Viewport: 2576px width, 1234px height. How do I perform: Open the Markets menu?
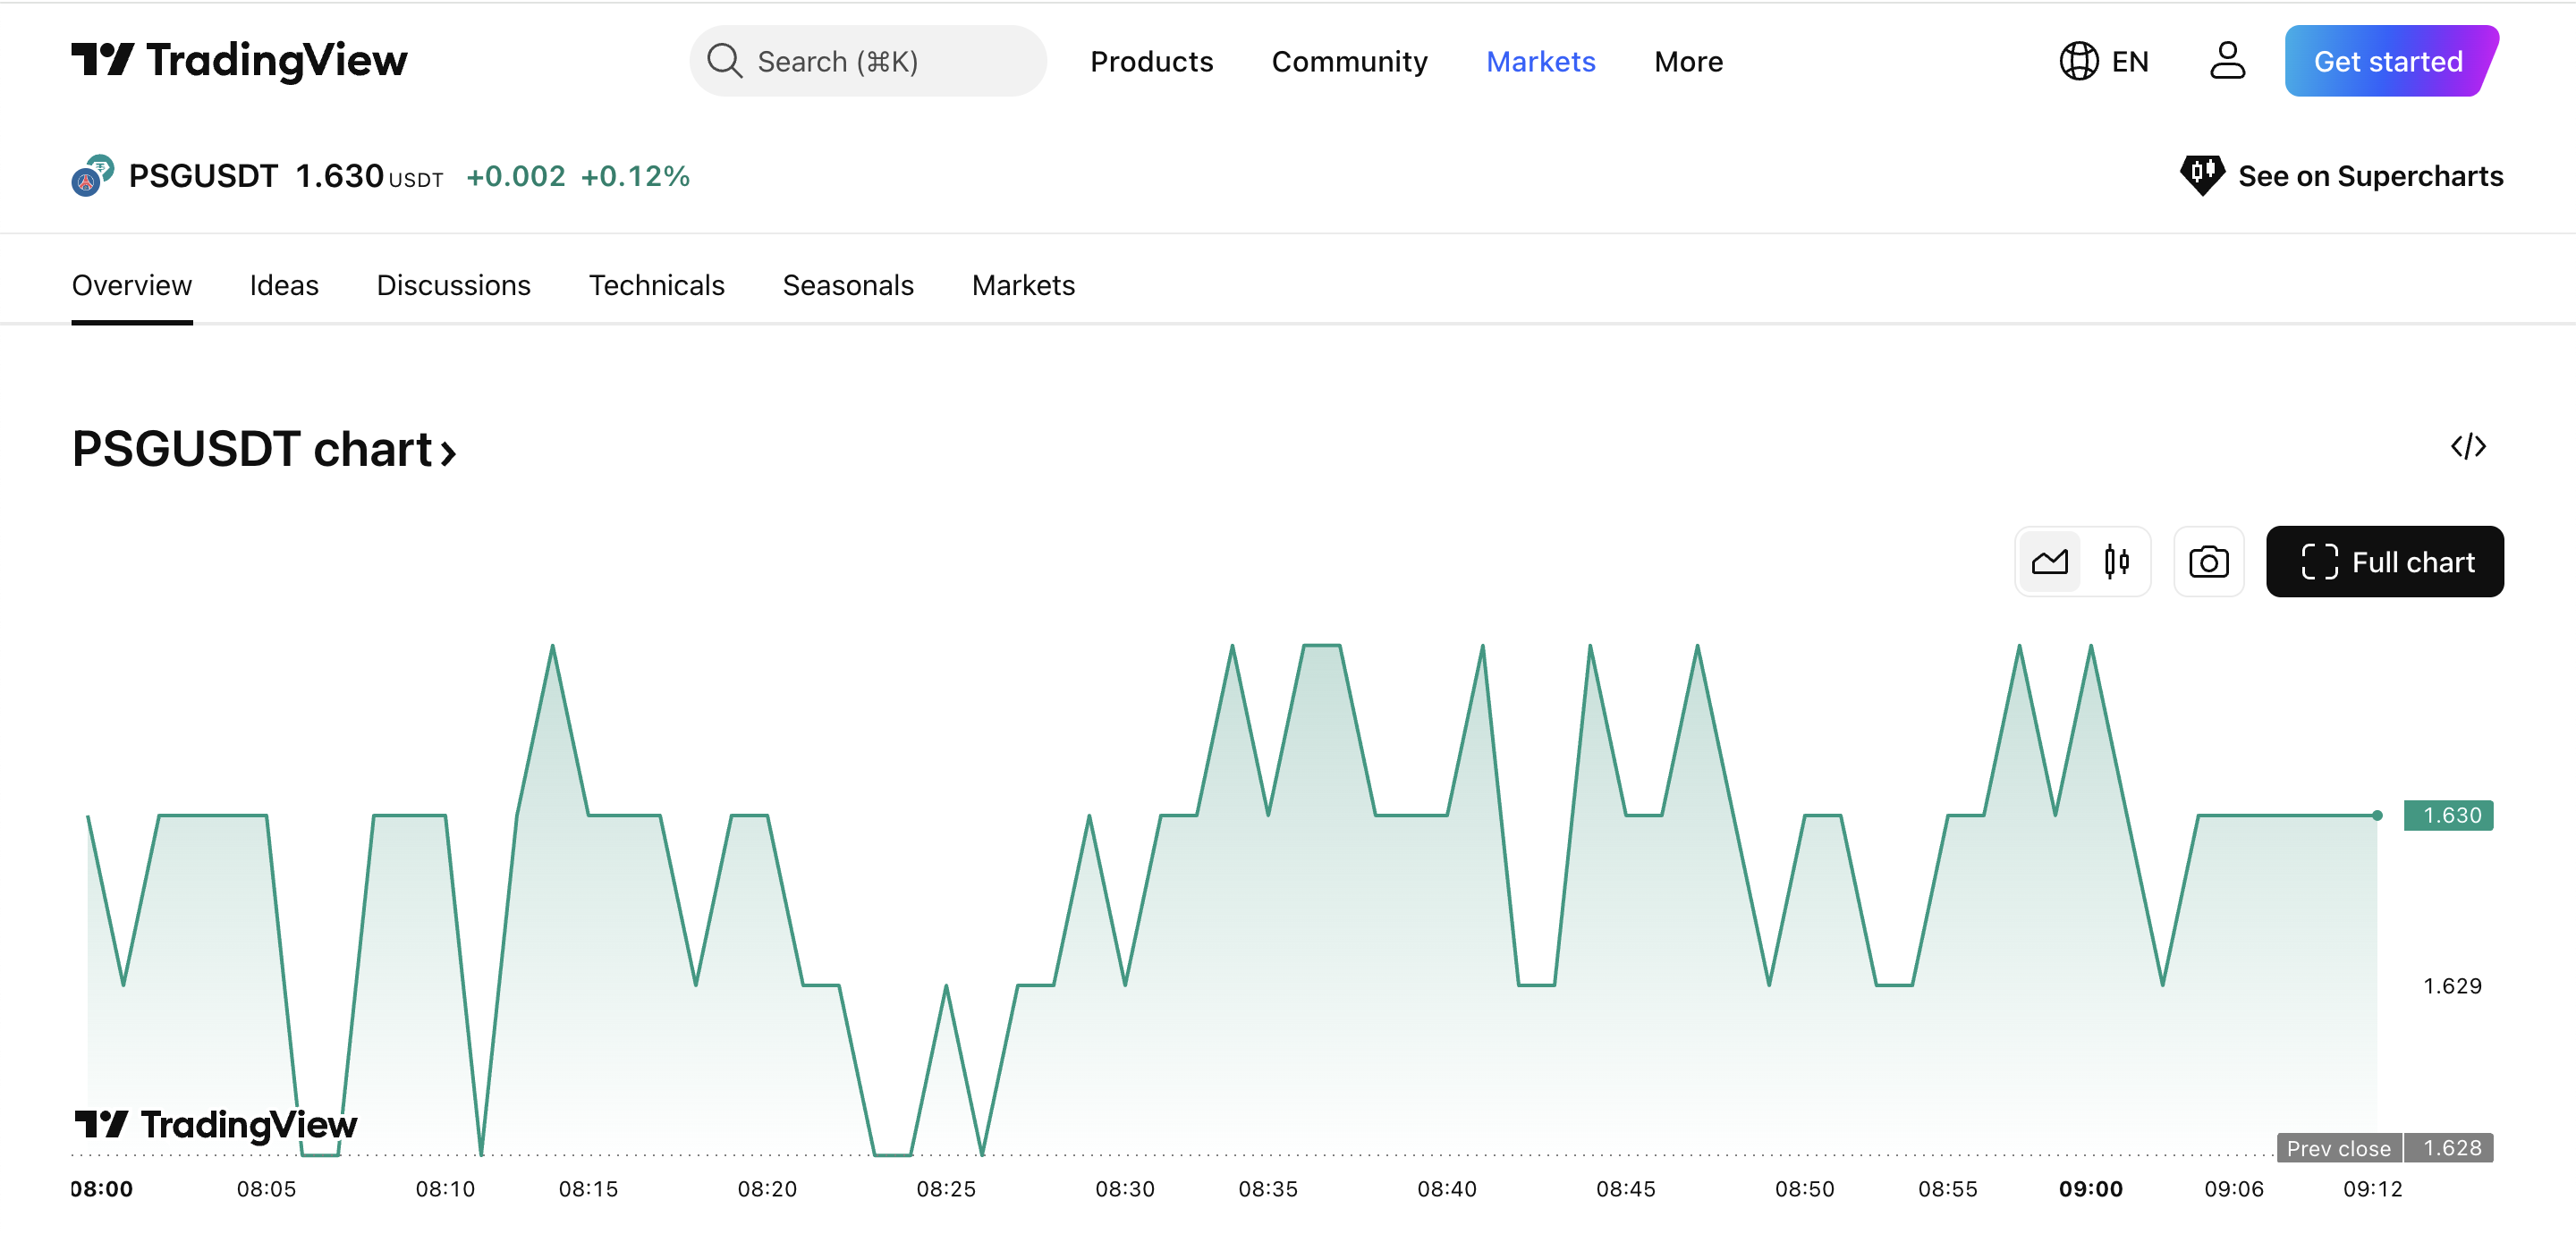[1540, 62]
